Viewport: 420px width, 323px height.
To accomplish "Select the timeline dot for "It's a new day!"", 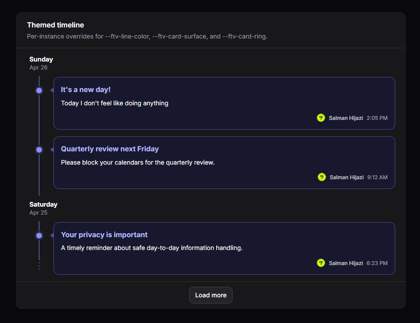I will (x=39, y=90).
